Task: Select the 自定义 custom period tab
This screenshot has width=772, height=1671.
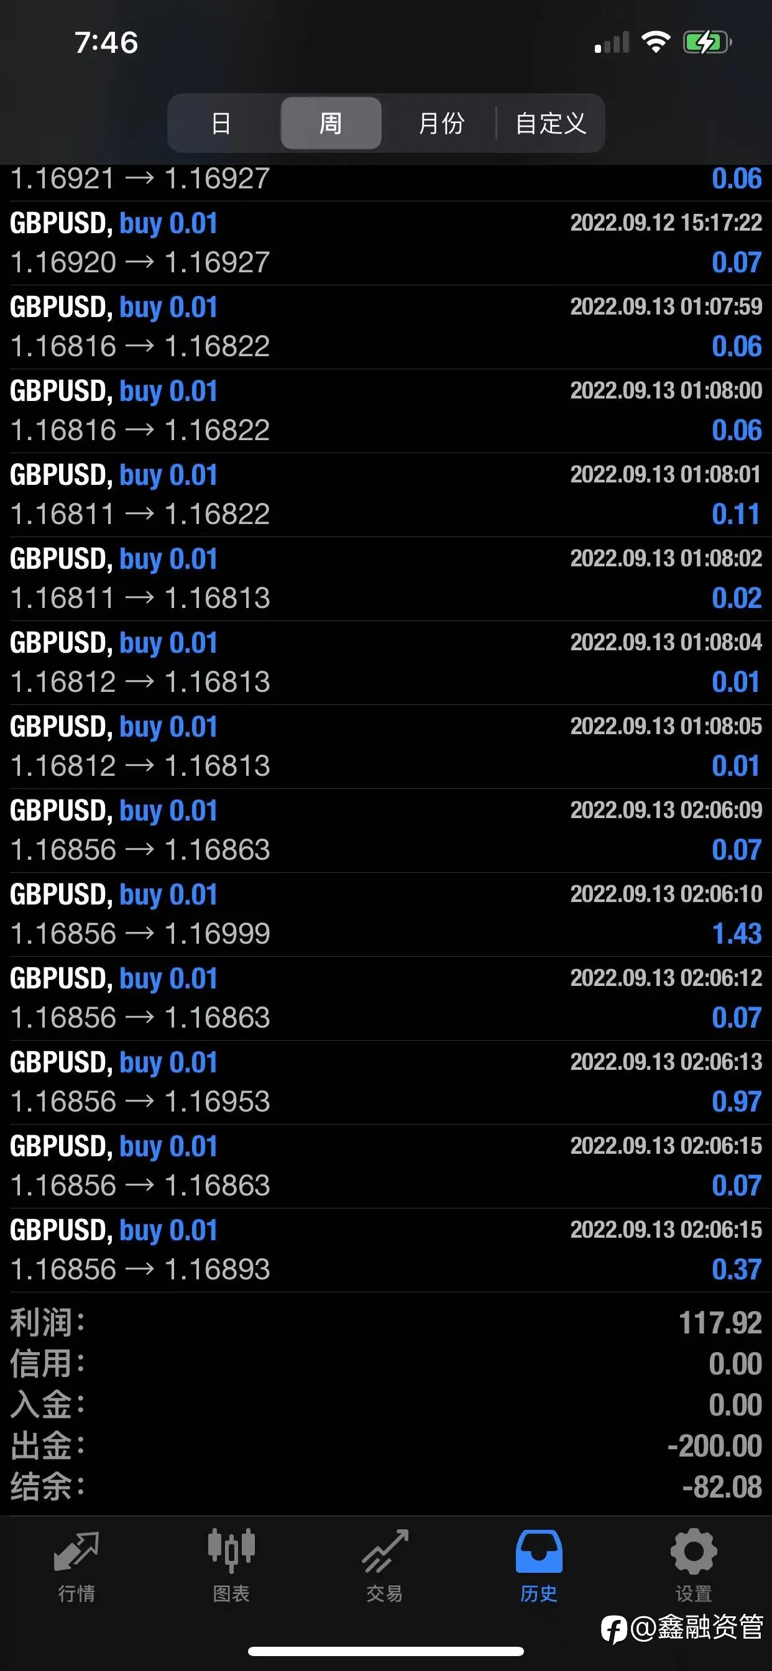Action: click(550, 123)
